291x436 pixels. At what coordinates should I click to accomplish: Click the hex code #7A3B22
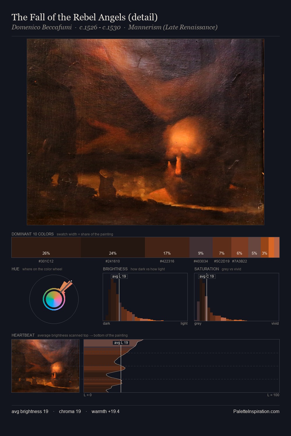pyautogui.click(x=239, y=261)
